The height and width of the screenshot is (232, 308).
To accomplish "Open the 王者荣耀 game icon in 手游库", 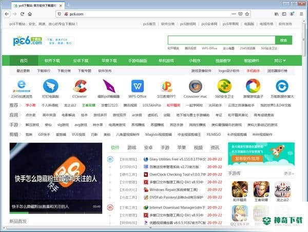I will point(261,189).
